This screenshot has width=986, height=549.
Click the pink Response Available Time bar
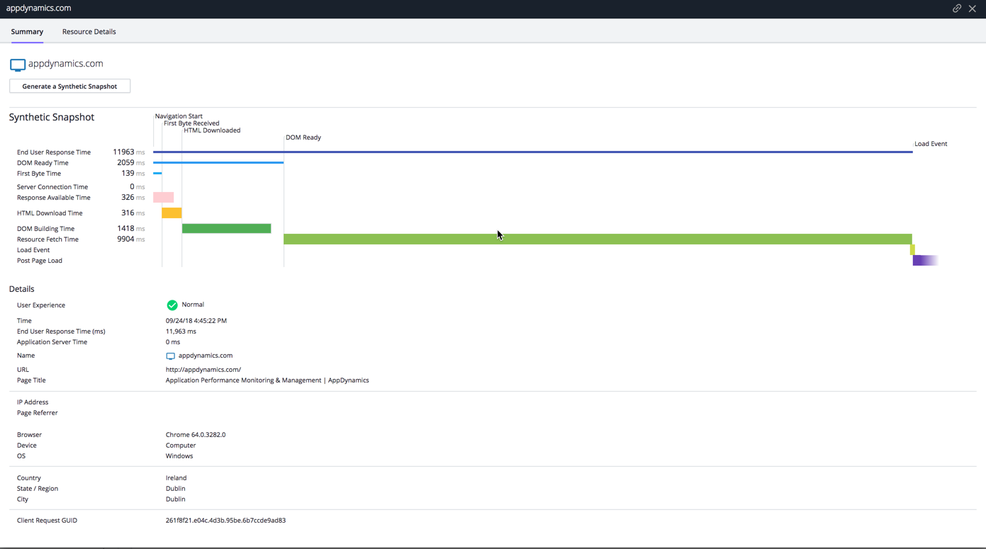coord(164,198)
